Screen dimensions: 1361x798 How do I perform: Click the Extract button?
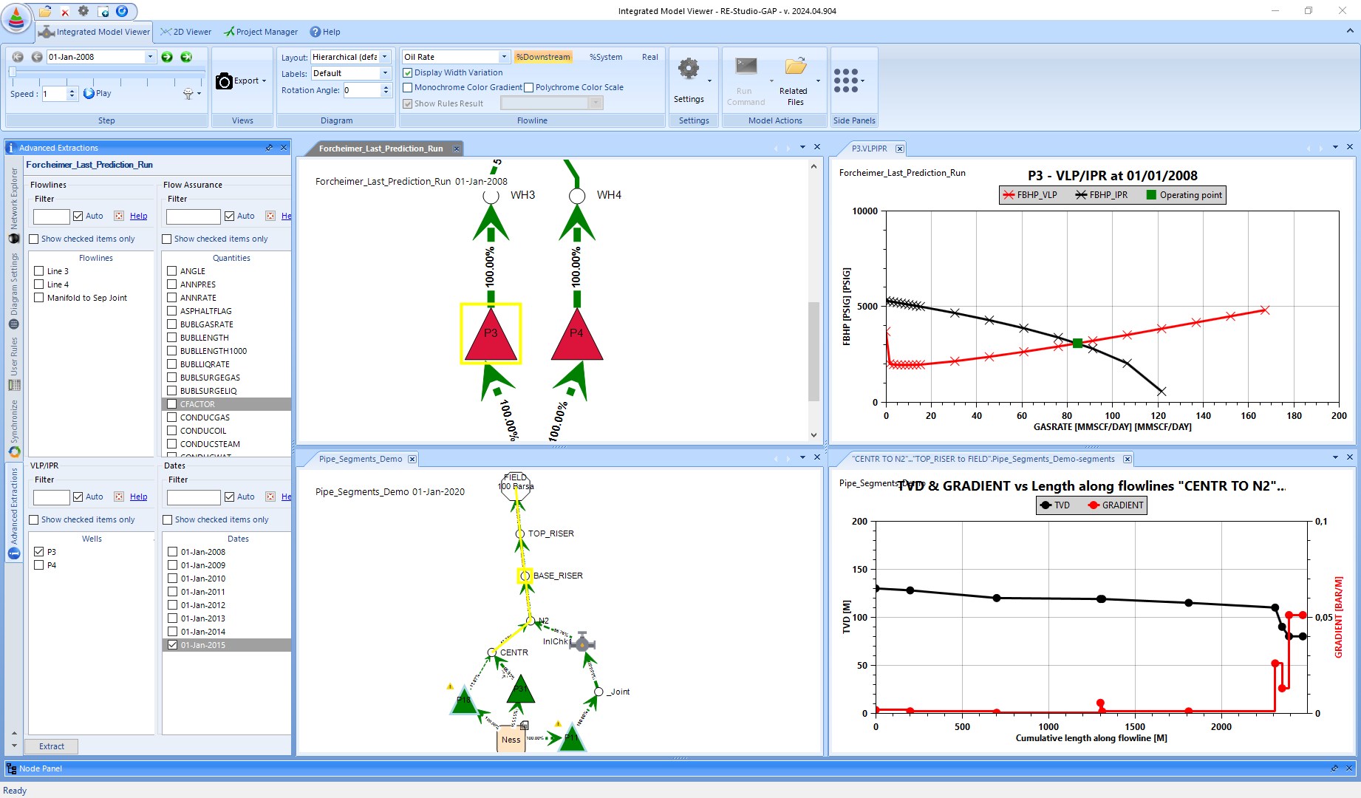52,746
